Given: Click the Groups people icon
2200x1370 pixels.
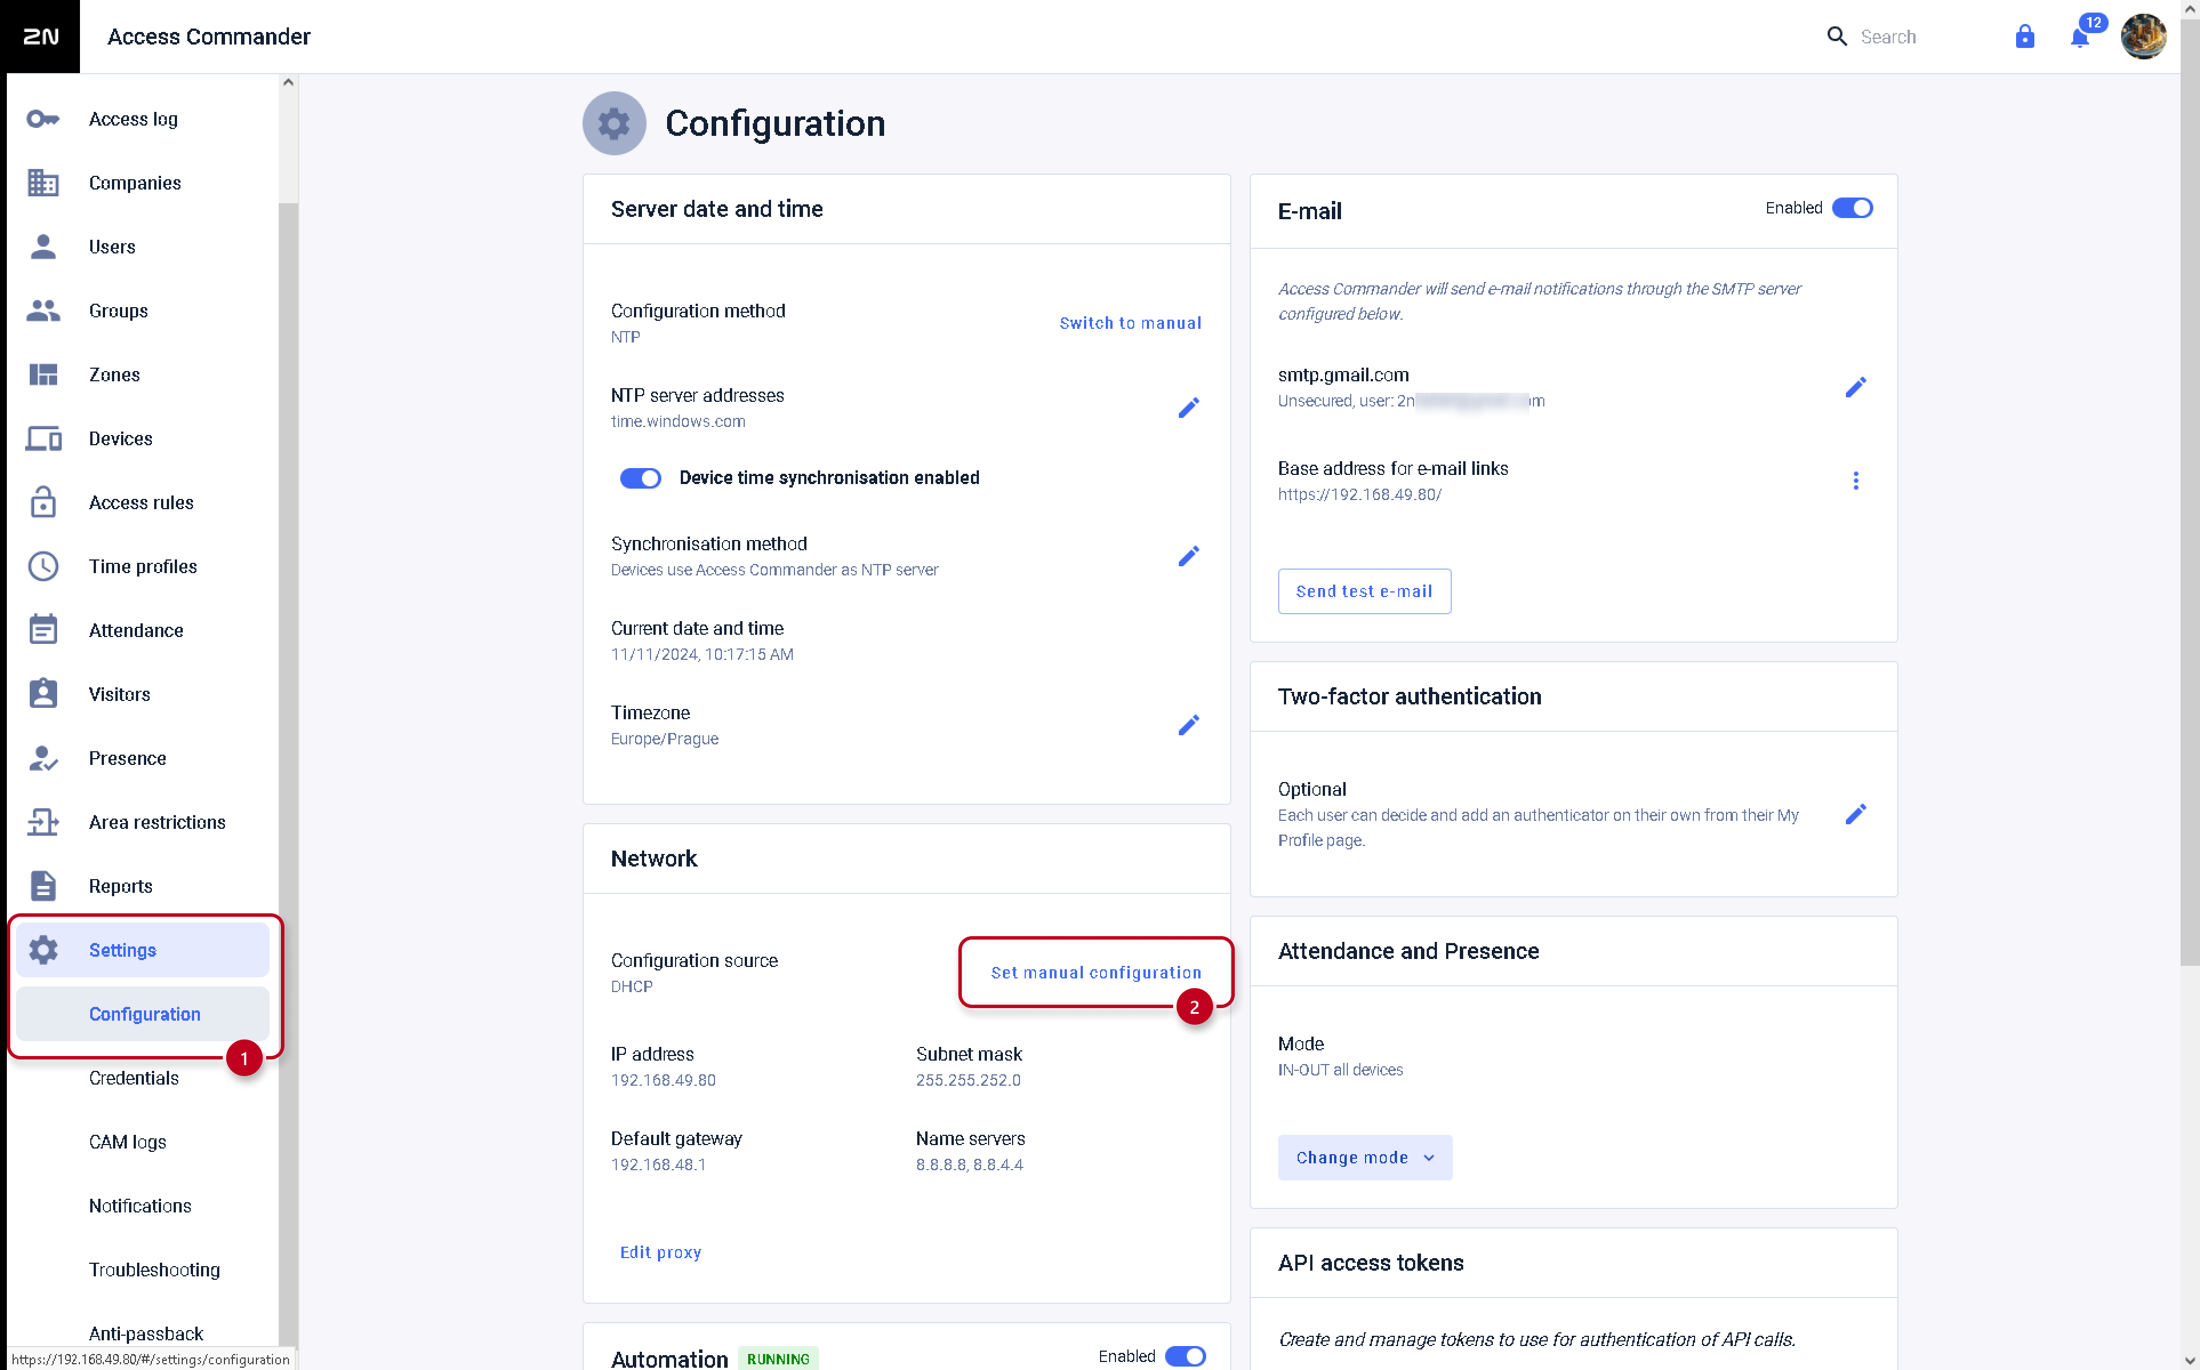Looking at the screenshot, I should [x=43, y=311].
